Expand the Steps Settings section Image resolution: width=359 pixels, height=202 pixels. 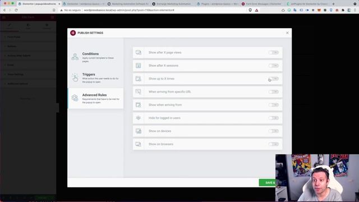tap(28, 75)
